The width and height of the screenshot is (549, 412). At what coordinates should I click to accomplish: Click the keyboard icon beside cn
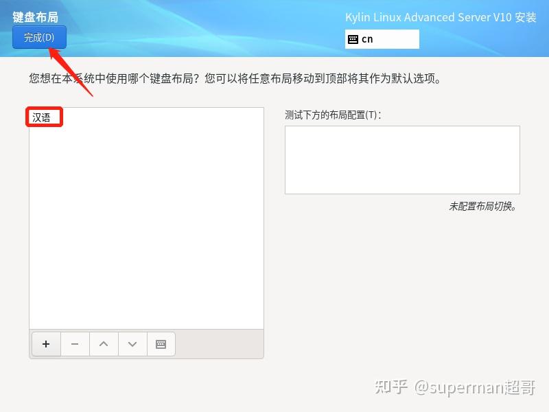(353, 39)
